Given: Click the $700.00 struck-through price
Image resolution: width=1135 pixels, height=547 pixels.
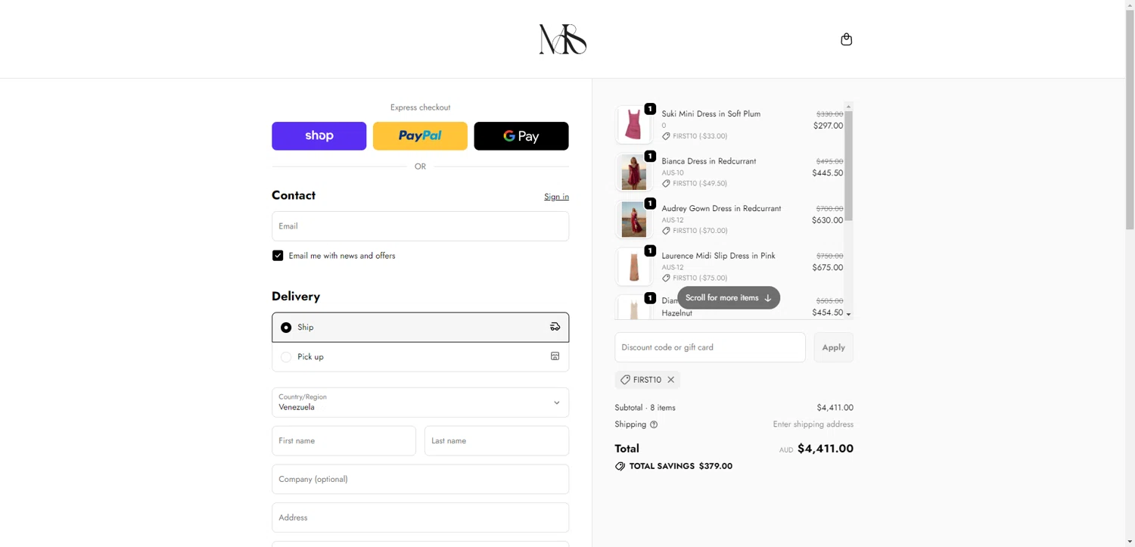Looking at the screenshot, I should pyautogui.click(x=829, y=209).
